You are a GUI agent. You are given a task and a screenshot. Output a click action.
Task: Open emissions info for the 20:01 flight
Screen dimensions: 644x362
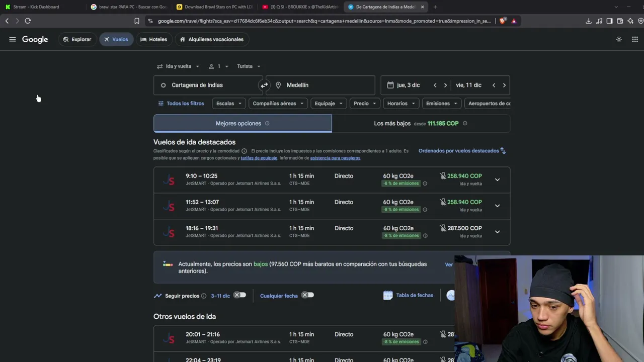coord(425,342)
